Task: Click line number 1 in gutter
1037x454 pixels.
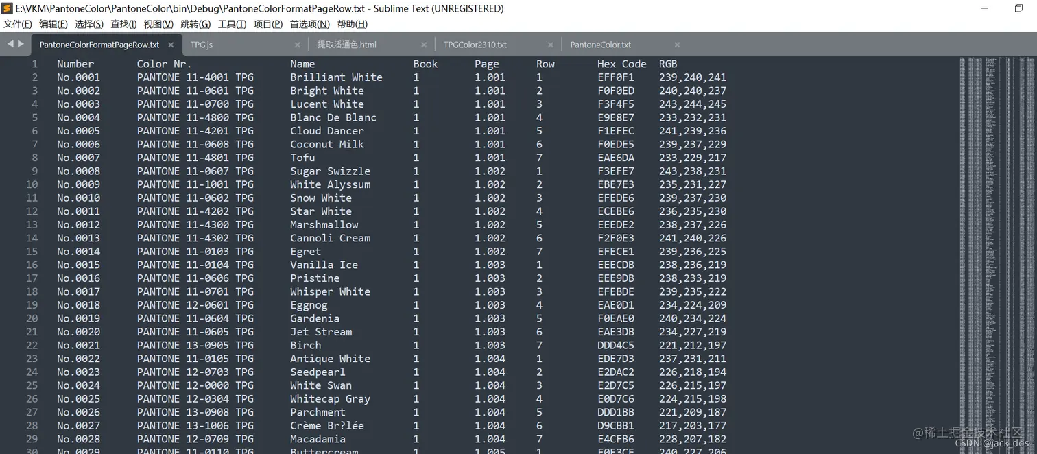Action: pyautogui.click(x=34, y=64)
